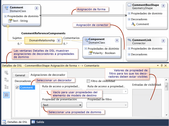169x126 pixels.
Task: Click the DSL Details vertical scrollbar thumb
Action: pyautogui.click(x=166, y=86)
